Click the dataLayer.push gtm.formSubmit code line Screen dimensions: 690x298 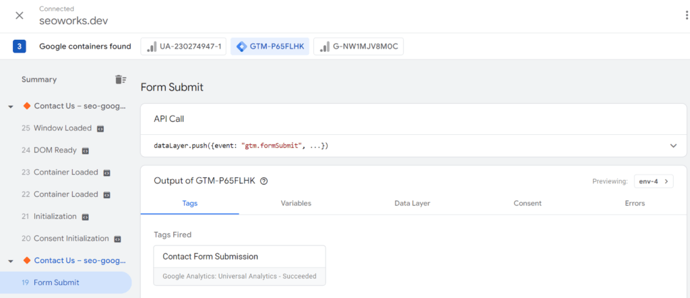click(x=241, y=146)
